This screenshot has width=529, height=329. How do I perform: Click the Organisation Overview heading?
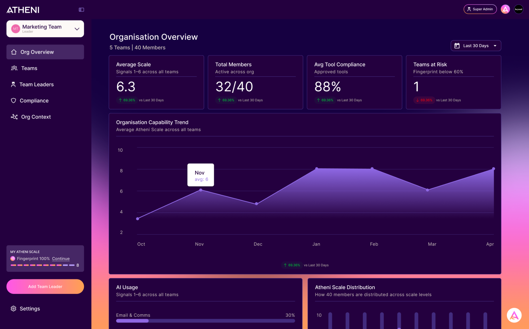pos(153,37)
